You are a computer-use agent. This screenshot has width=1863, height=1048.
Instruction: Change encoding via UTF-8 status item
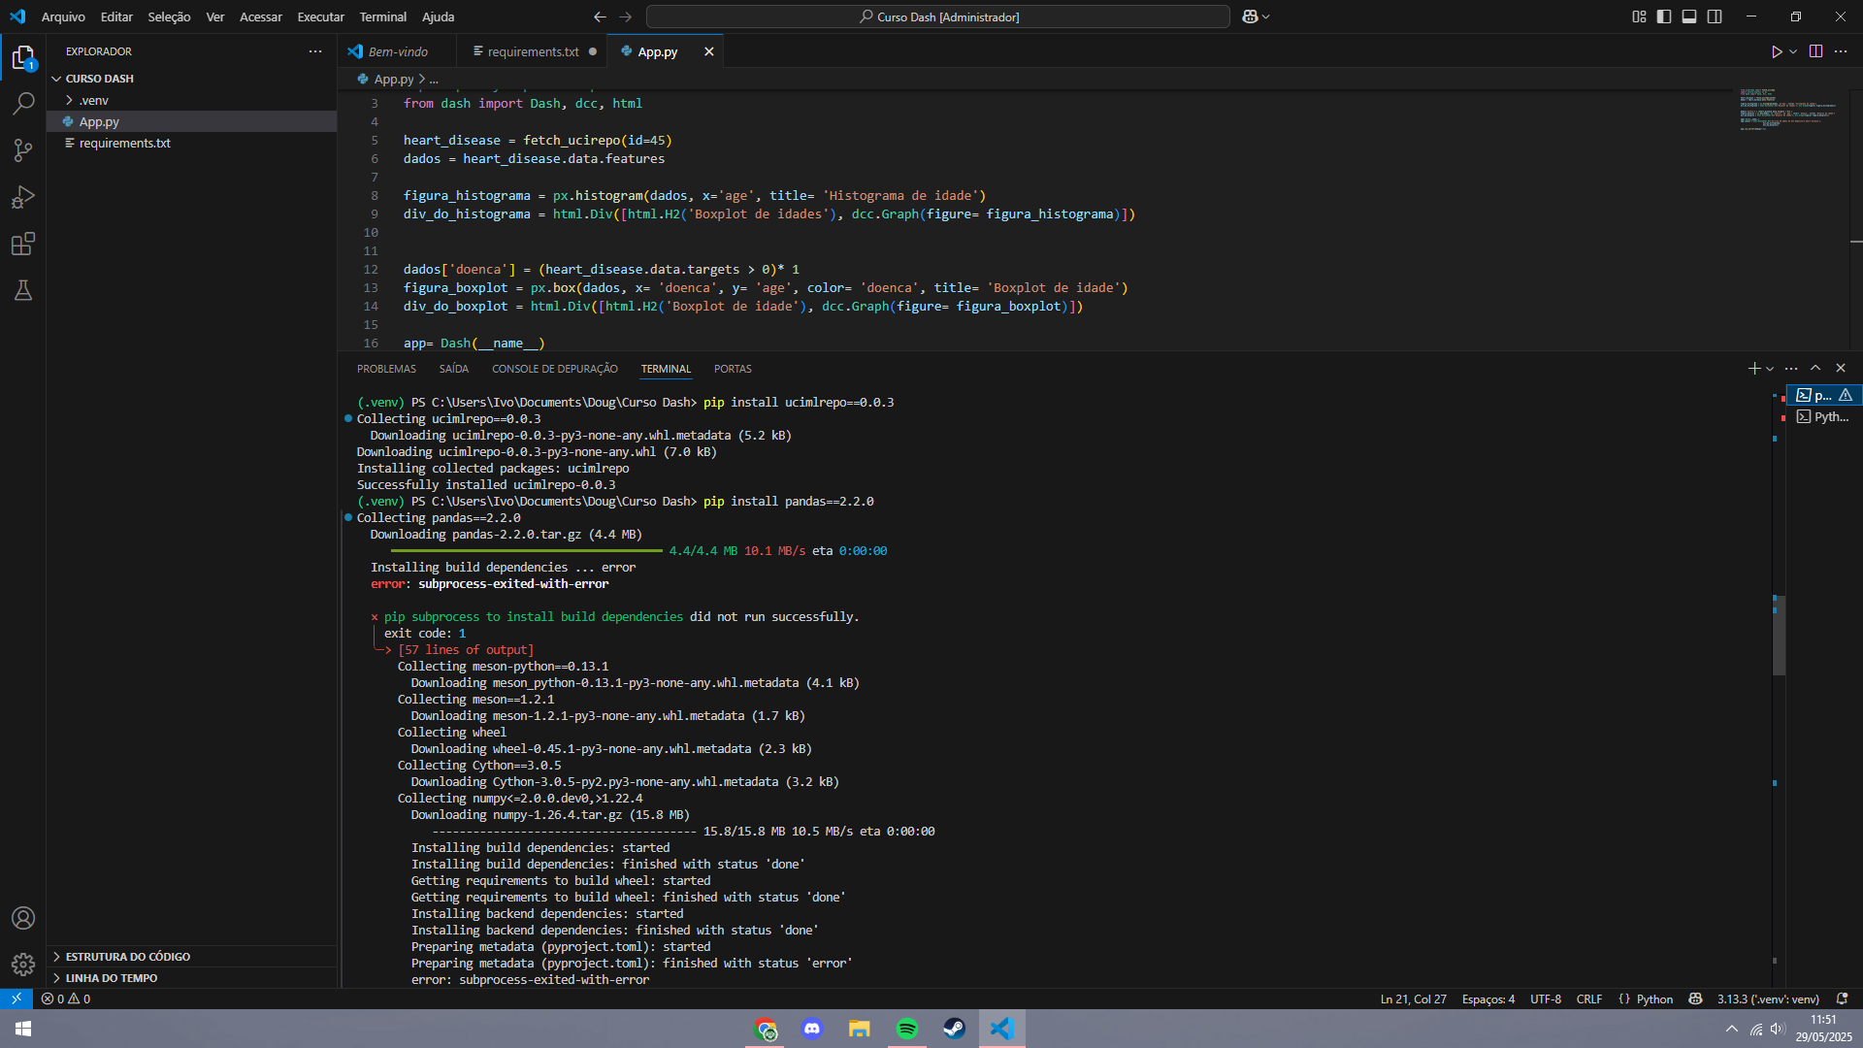(1546, 999)
